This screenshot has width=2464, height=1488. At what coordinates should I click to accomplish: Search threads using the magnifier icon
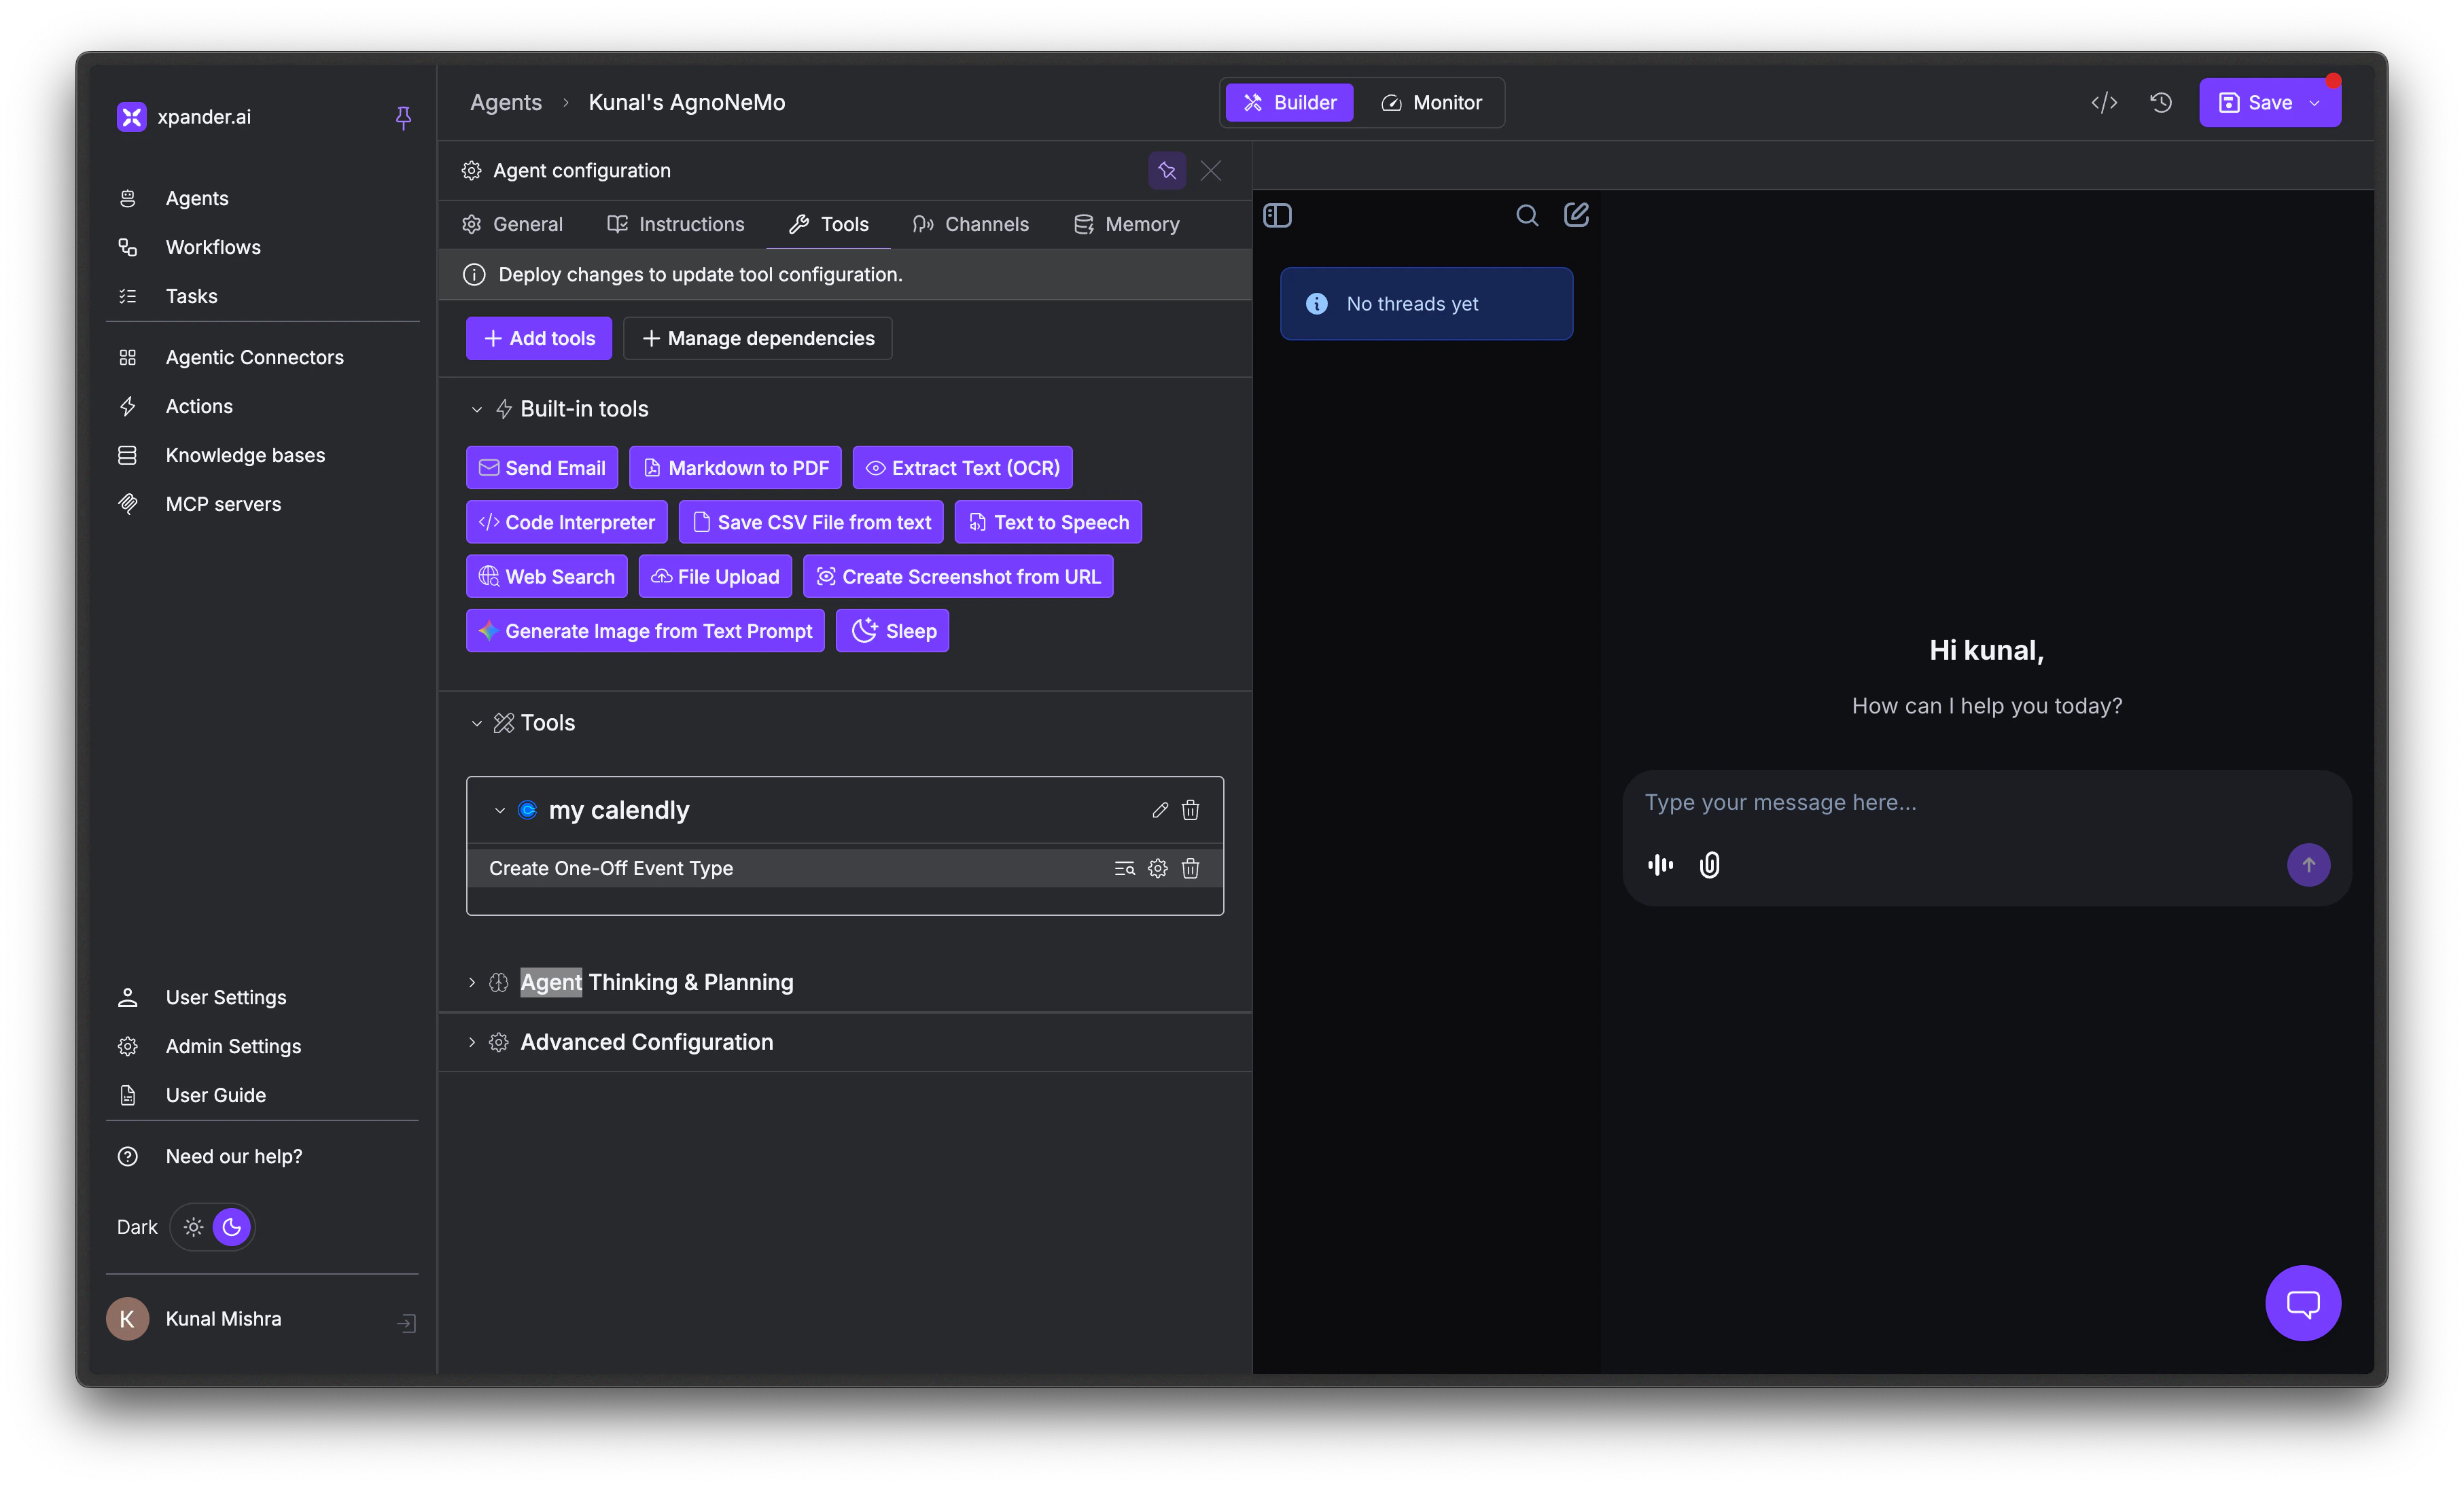tap(1527, 215)
